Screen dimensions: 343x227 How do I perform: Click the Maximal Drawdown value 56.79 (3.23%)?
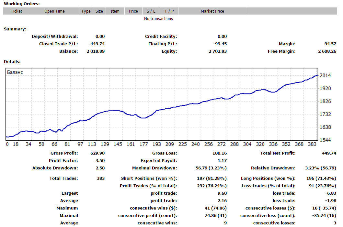[211, 168]
